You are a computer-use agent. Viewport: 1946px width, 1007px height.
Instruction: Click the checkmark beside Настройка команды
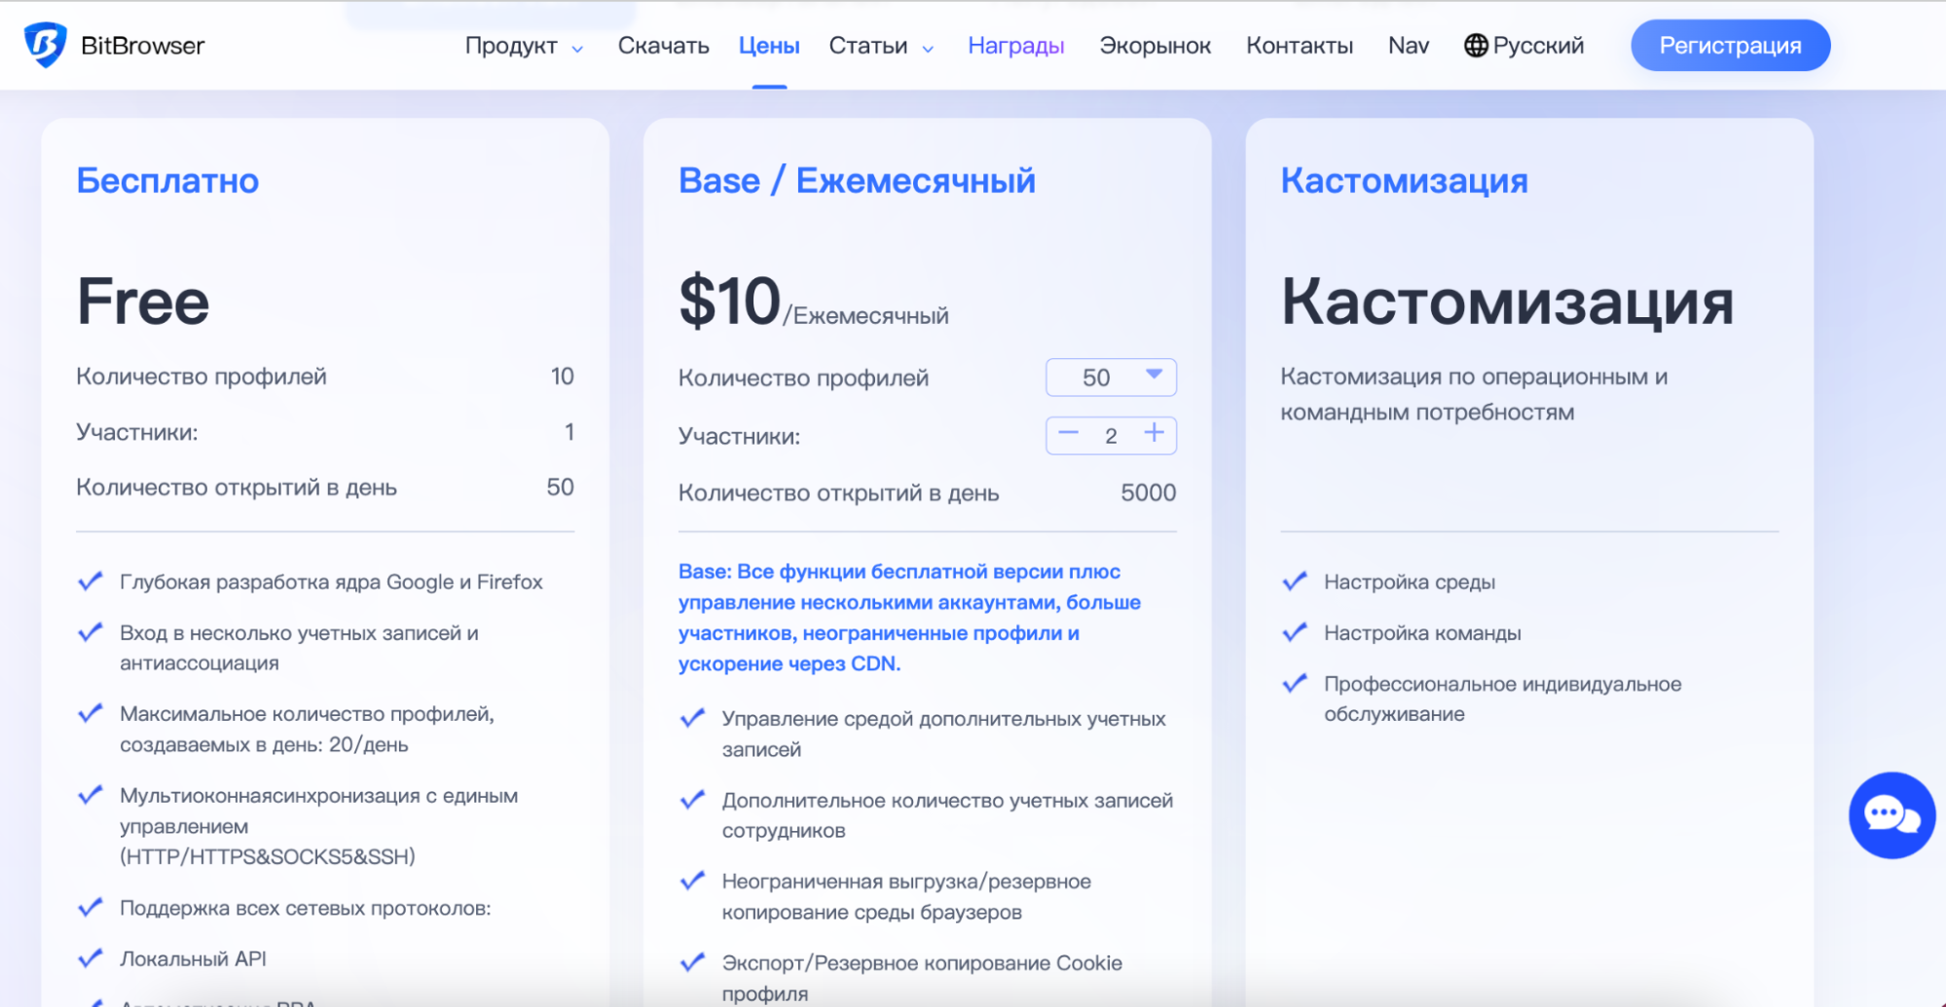[1294, 632]
